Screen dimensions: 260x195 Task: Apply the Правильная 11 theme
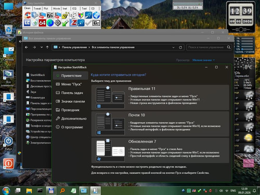pyautogui.click(x=160, y=98)
